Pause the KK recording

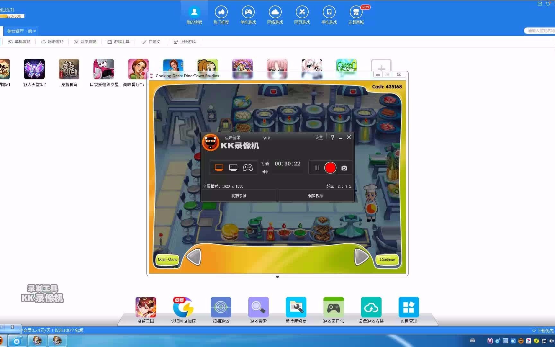(317, 168)
